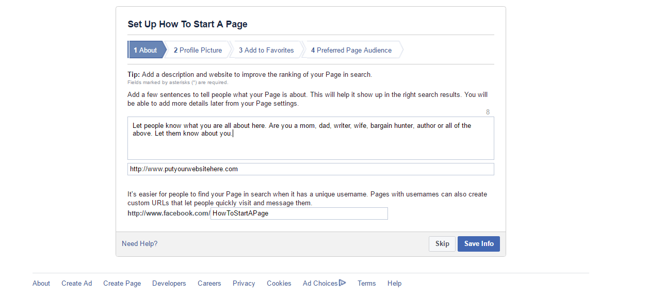
Task: Open the About footer link
Action: point(41,283)
